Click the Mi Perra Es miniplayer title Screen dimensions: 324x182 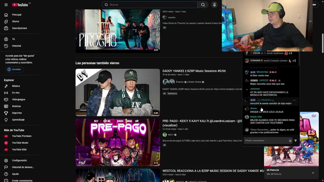pyautogui.click(x=273, y=170)
